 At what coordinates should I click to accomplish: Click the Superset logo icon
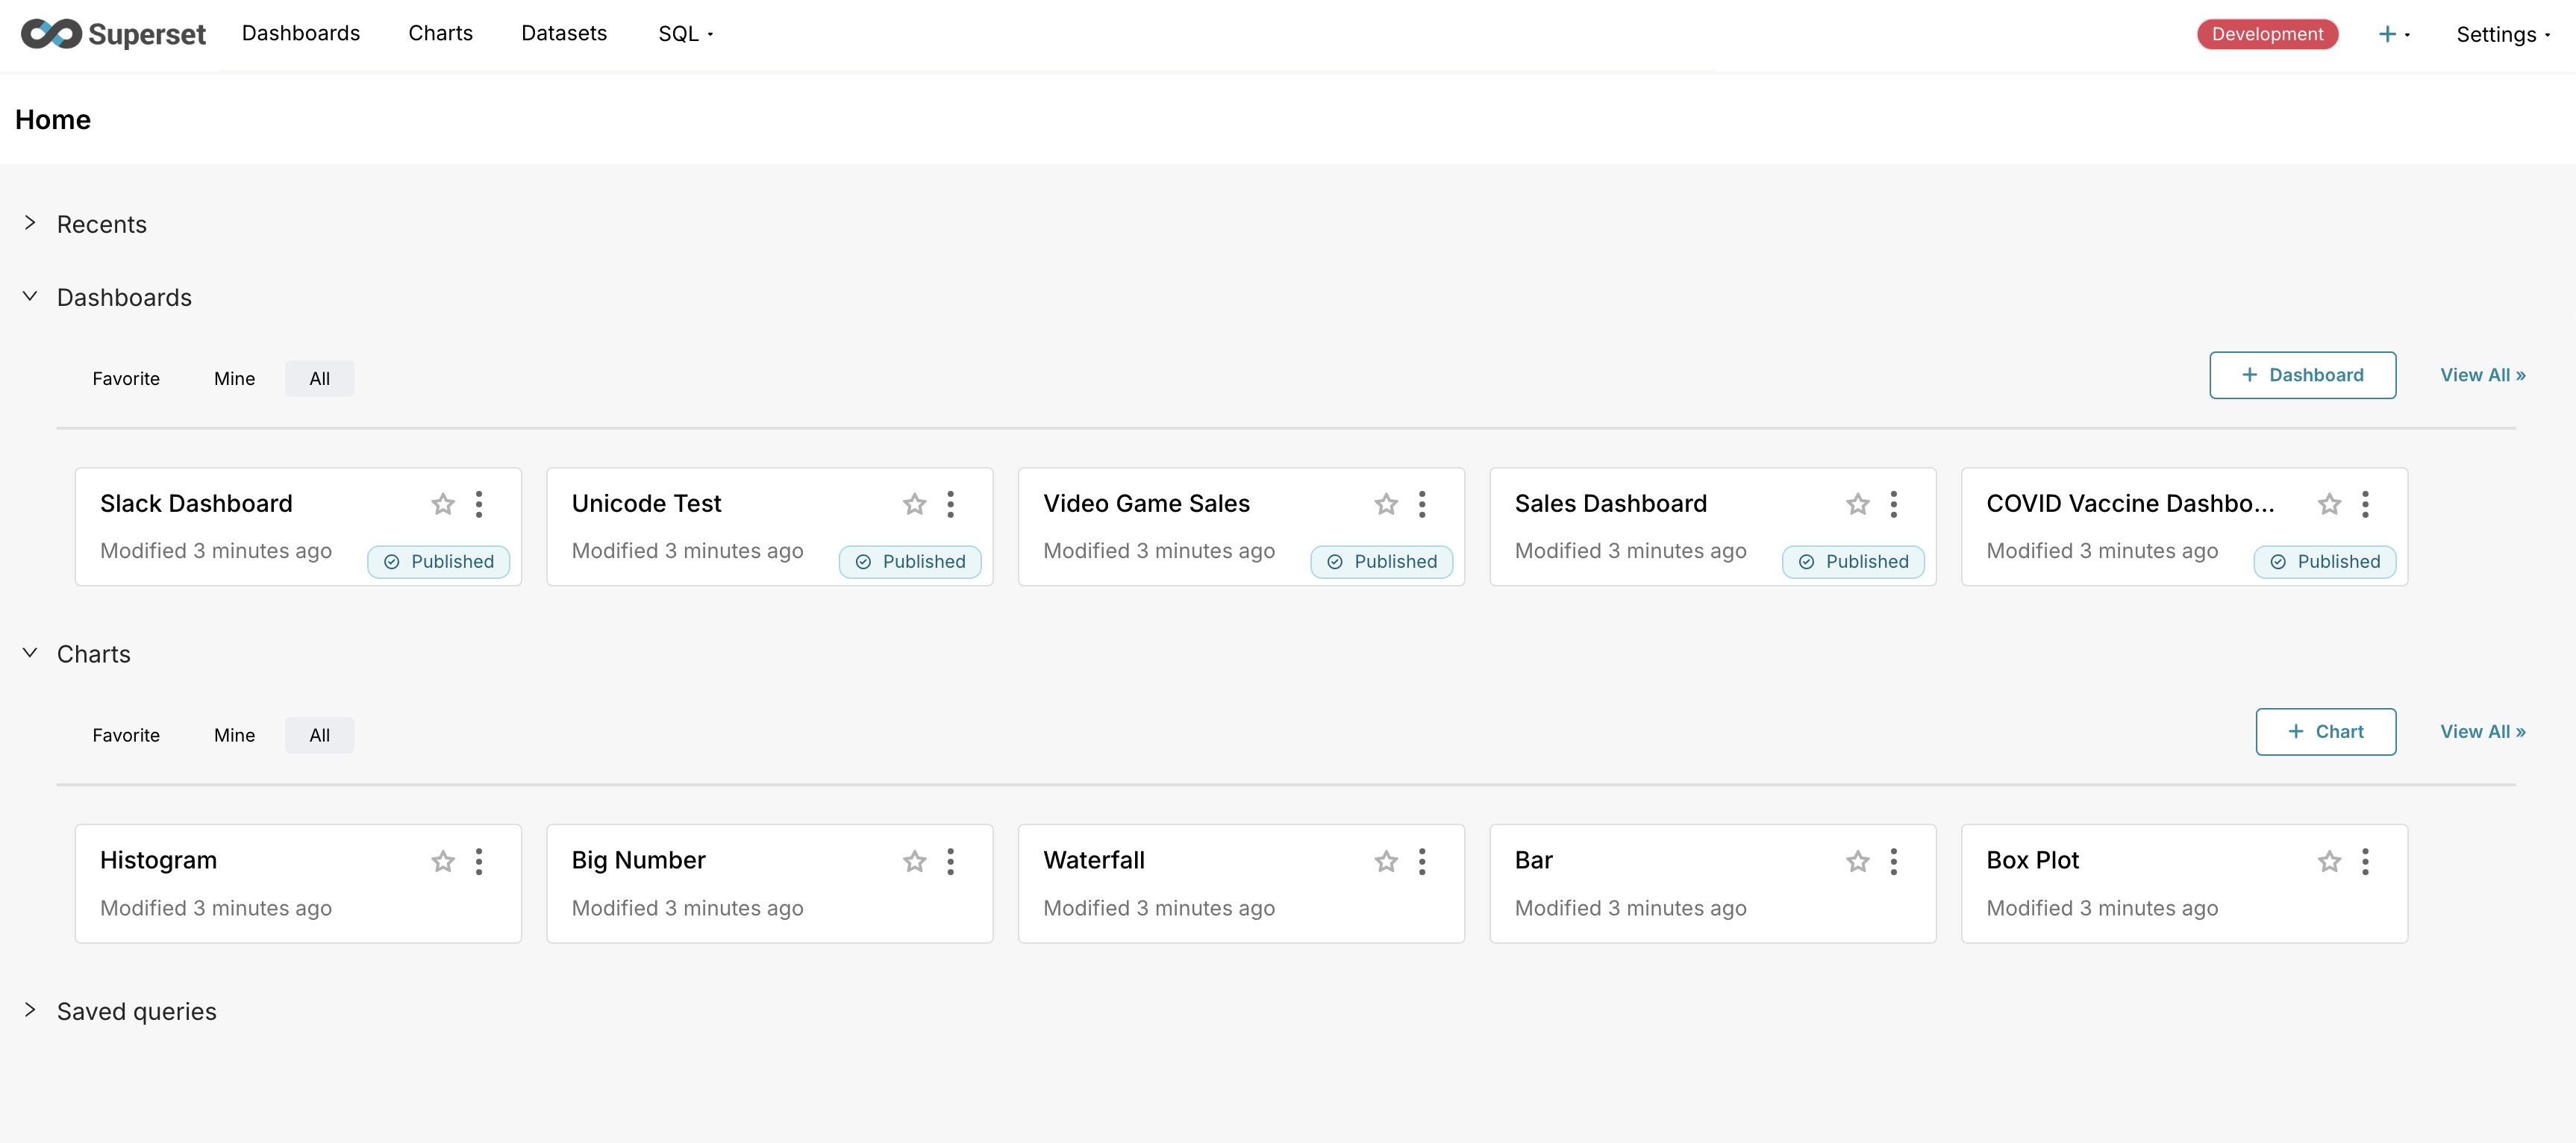click(x=51, y=34)
